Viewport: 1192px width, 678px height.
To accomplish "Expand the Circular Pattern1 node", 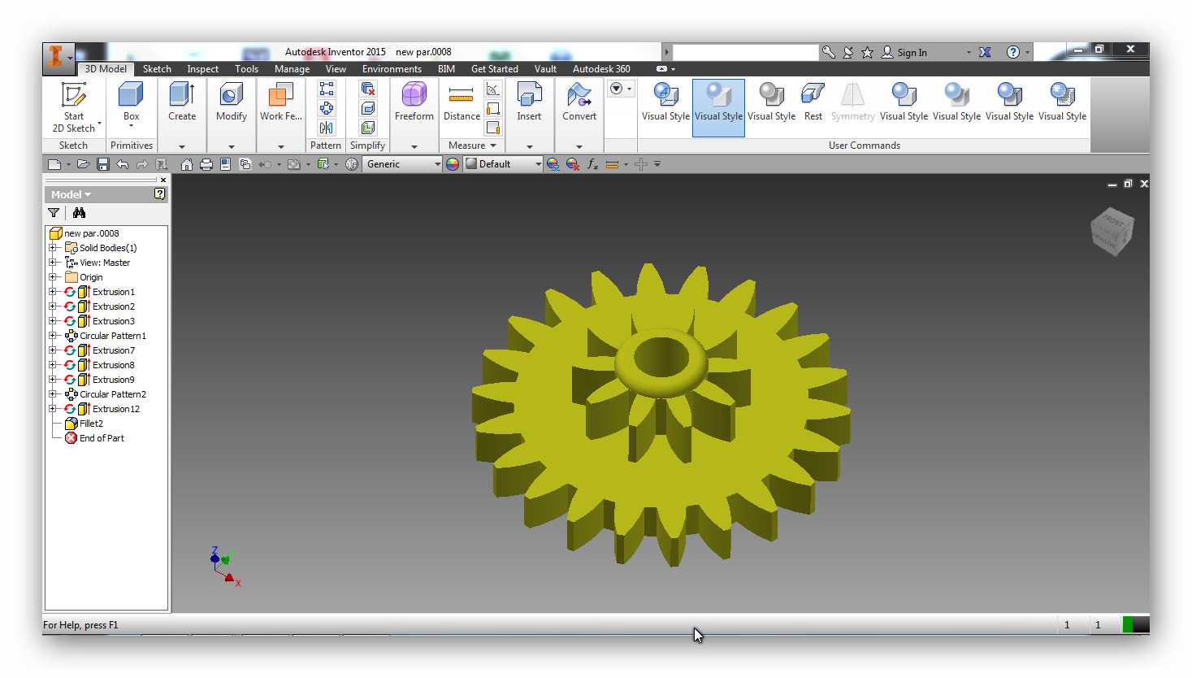I will [x=53, y=336].
